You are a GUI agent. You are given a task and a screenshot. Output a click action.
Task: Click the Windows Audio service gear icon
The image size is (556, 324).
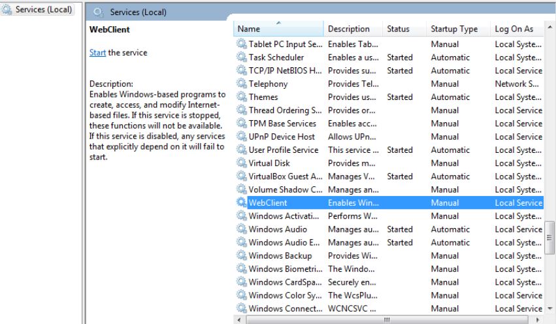click(242, 229)
